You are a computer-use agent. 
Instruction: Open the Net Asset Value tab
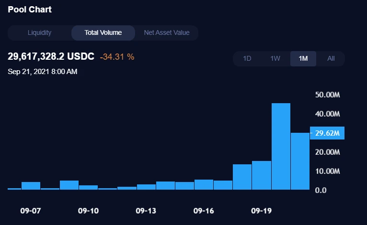pyautogui.click(x=167, y=33)
